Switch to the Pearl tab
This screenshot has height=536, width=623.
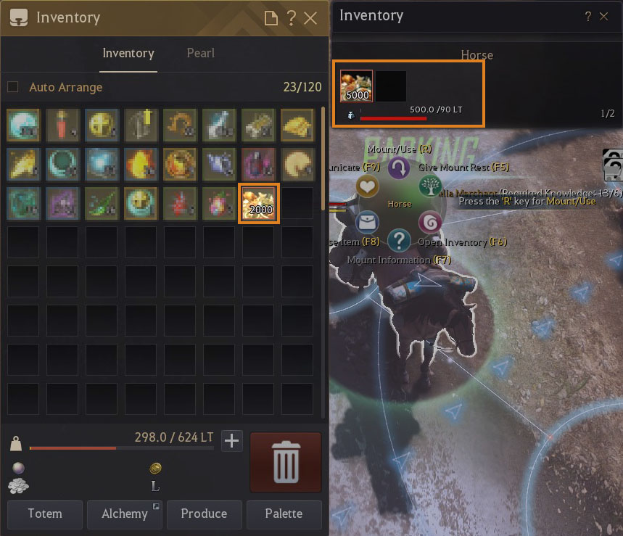[201, 53]
